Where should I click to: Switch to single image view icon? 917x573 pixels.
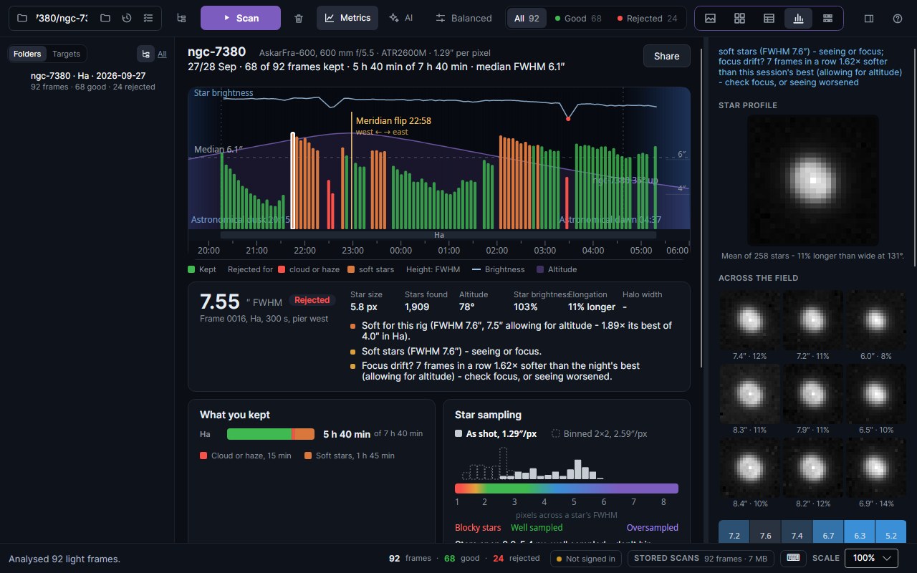pyautogui.click(x=710, y=18)
